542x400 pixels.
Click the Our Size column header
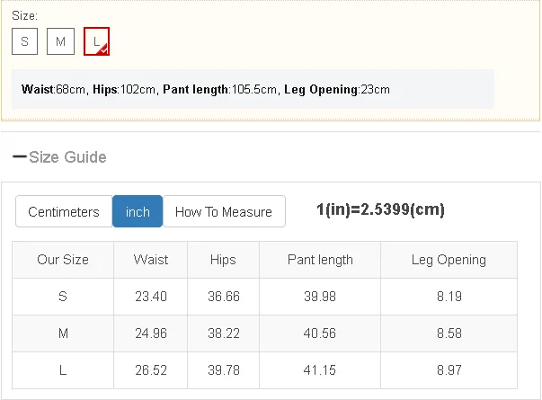(63, 260)
